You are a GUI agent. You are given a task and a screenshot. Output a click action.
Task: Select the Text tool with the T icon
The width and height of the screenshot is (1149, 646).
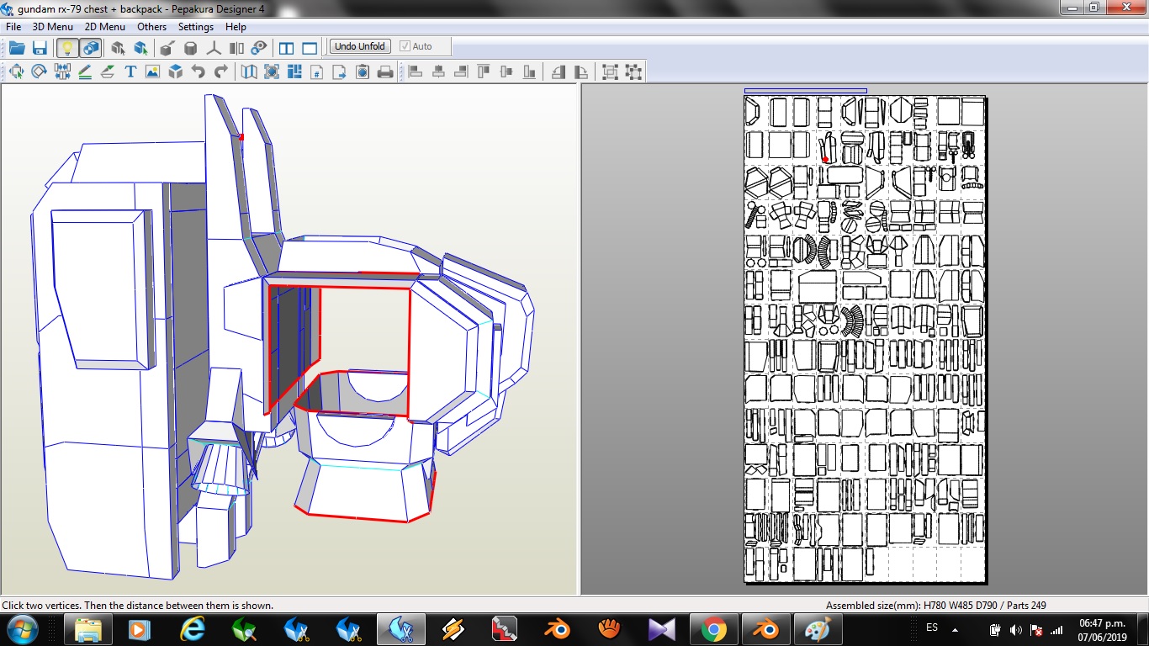point(130,71)
